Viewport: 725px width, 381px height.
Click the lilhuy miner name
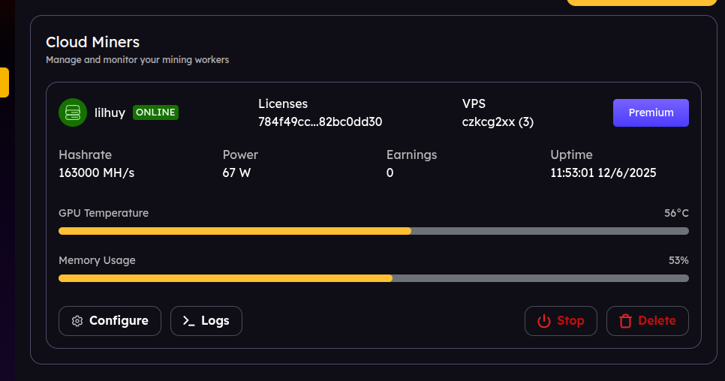110,112
